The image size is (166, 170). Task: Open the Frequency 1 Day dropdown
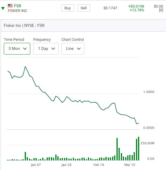pos(46,49)
